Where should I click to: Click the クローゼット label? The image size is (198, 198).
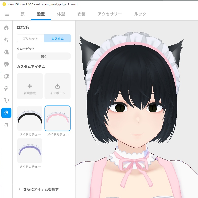tap(26, 49)
